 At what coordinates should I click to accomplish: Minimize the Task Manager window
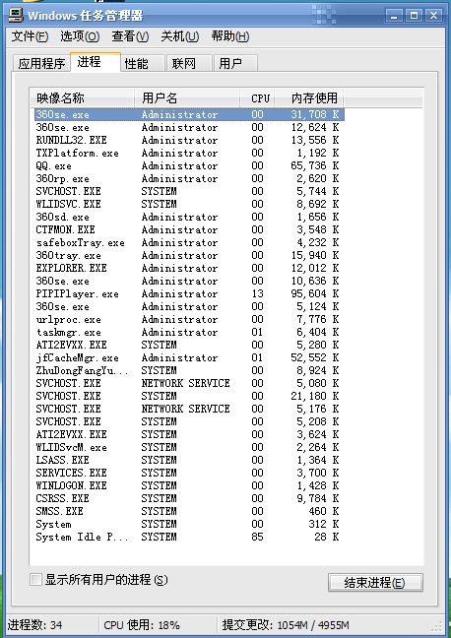pyautogui.click(x=394, y=16)
